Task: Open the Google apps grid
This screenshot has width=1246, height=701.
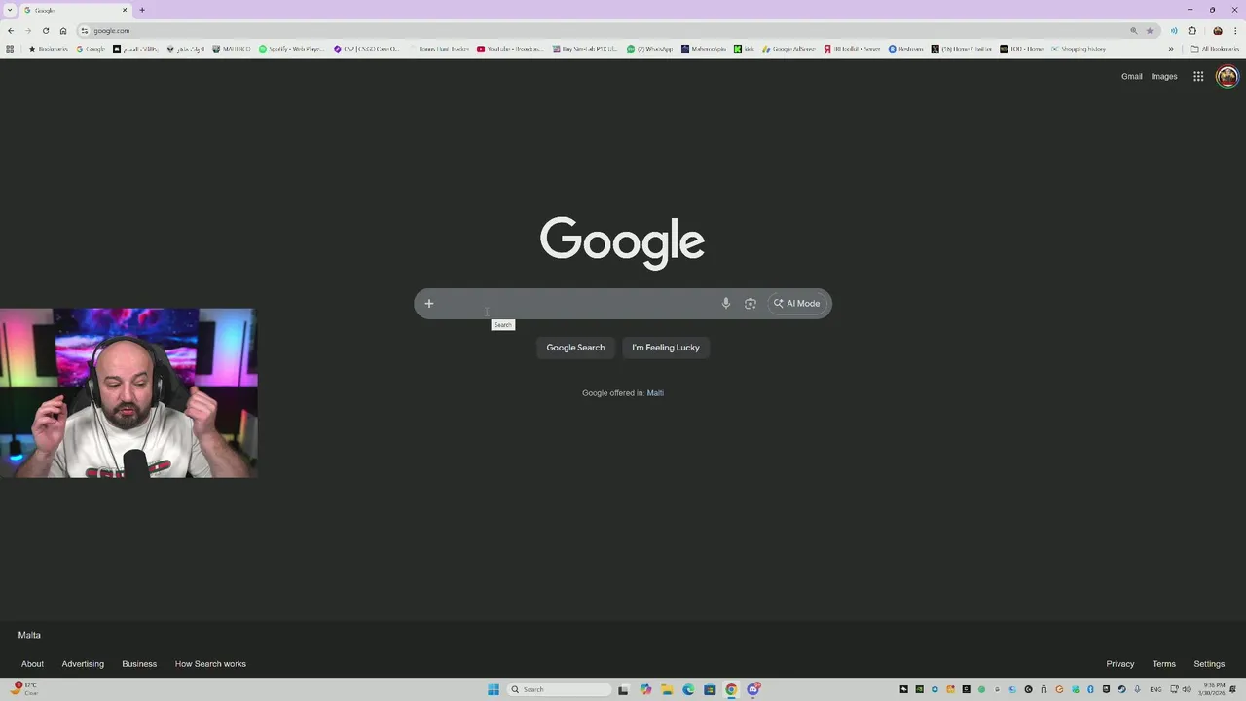Action: click(1198, 76)
